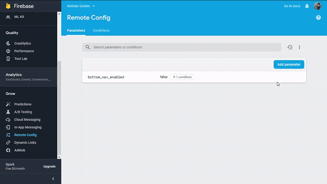This screenshot has width=327, height=184.
Task: Open the bottom_nav_enabled parameter row
Action: pos(194,77)
